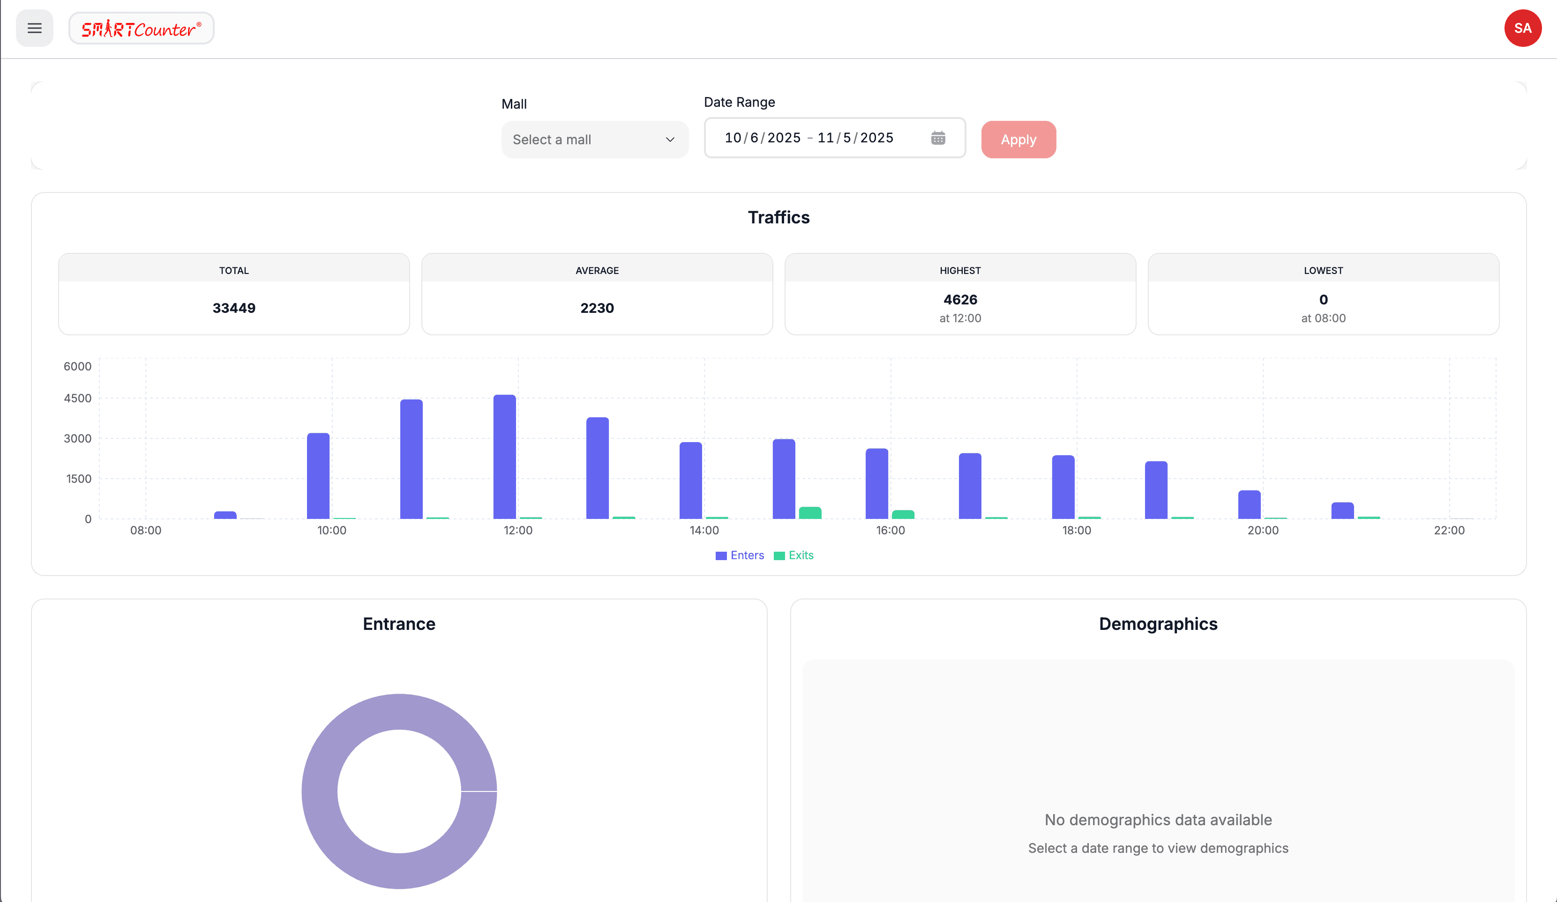Image resolution: width=1557 pixels, height=902 pixels.
Task: Click the 12:00 Enters bar
Action: pyautogui.click(x=504, y=457)
